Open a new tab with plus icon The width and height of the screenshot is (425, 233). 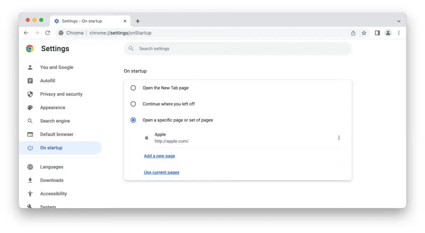[x=138, y=21]
